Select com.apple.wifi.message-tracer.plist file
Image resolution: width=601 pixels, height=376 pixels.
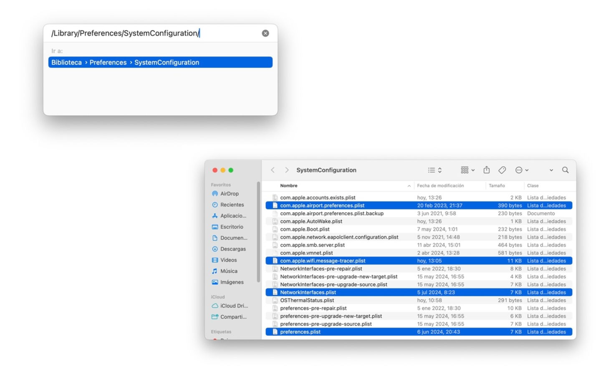click(419, 261)
